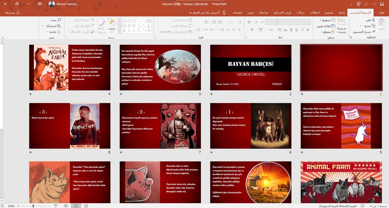The width and height of the screenshot is (389, 208).
Task: Switch to Slide Sorter view icon
Action: point(76,206)
